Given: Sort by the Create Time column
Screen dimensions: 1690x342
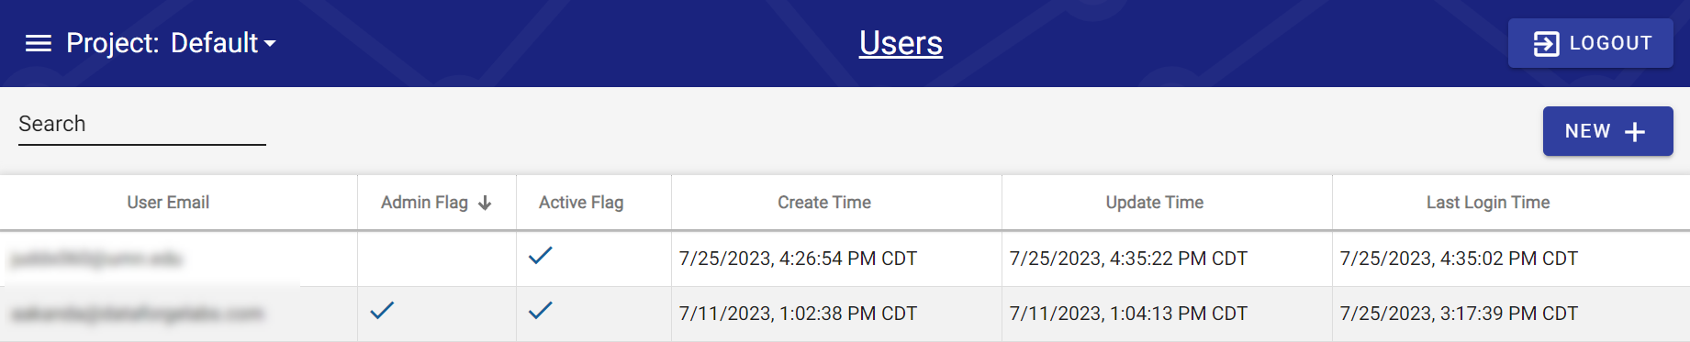Looking at the screenshot, I should (824, 203).
